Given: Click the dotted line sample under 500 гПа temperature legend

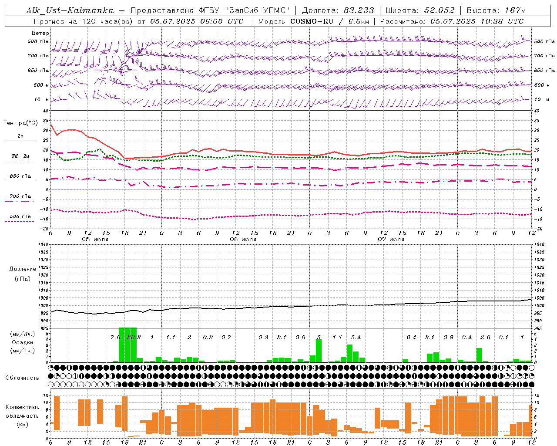Looking at the screenshot, I should tap(19, 222).
